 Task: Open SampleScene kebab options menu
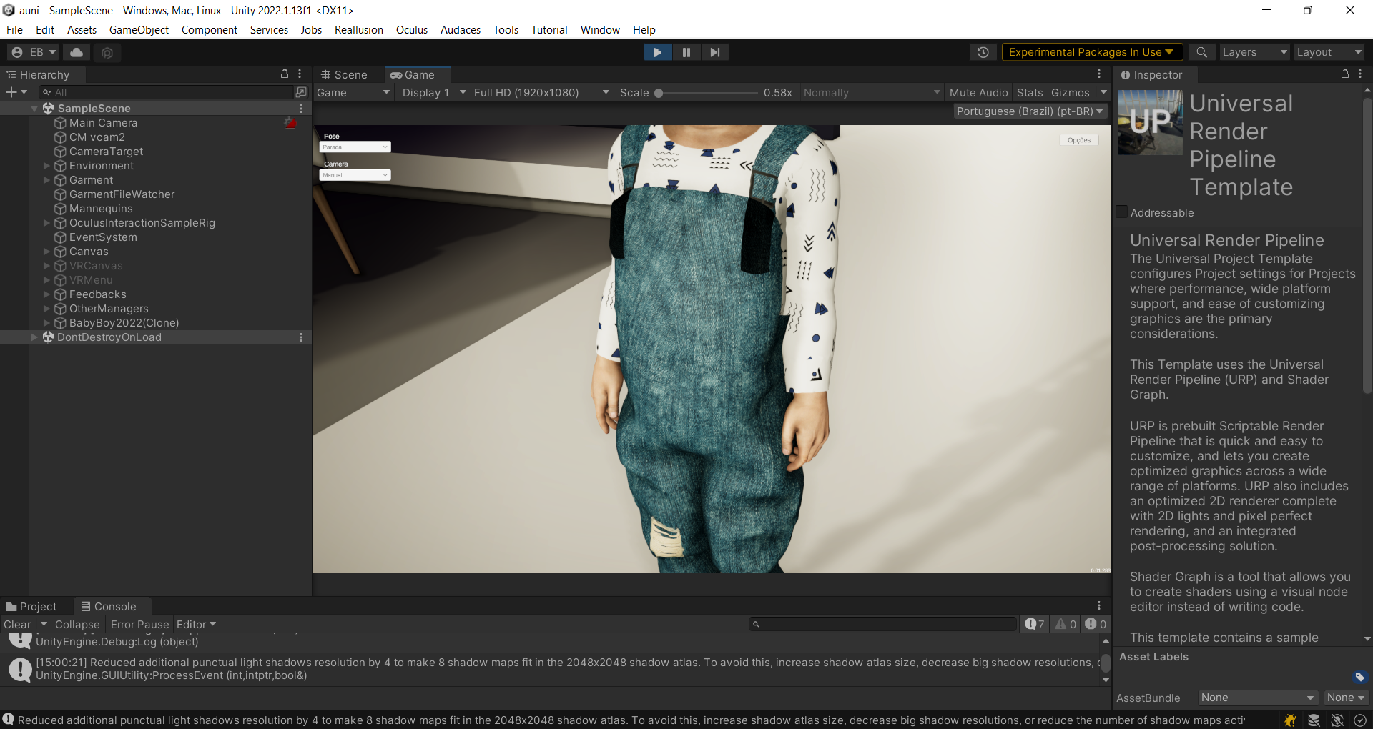pyautogui.click(x=301, y=109)
